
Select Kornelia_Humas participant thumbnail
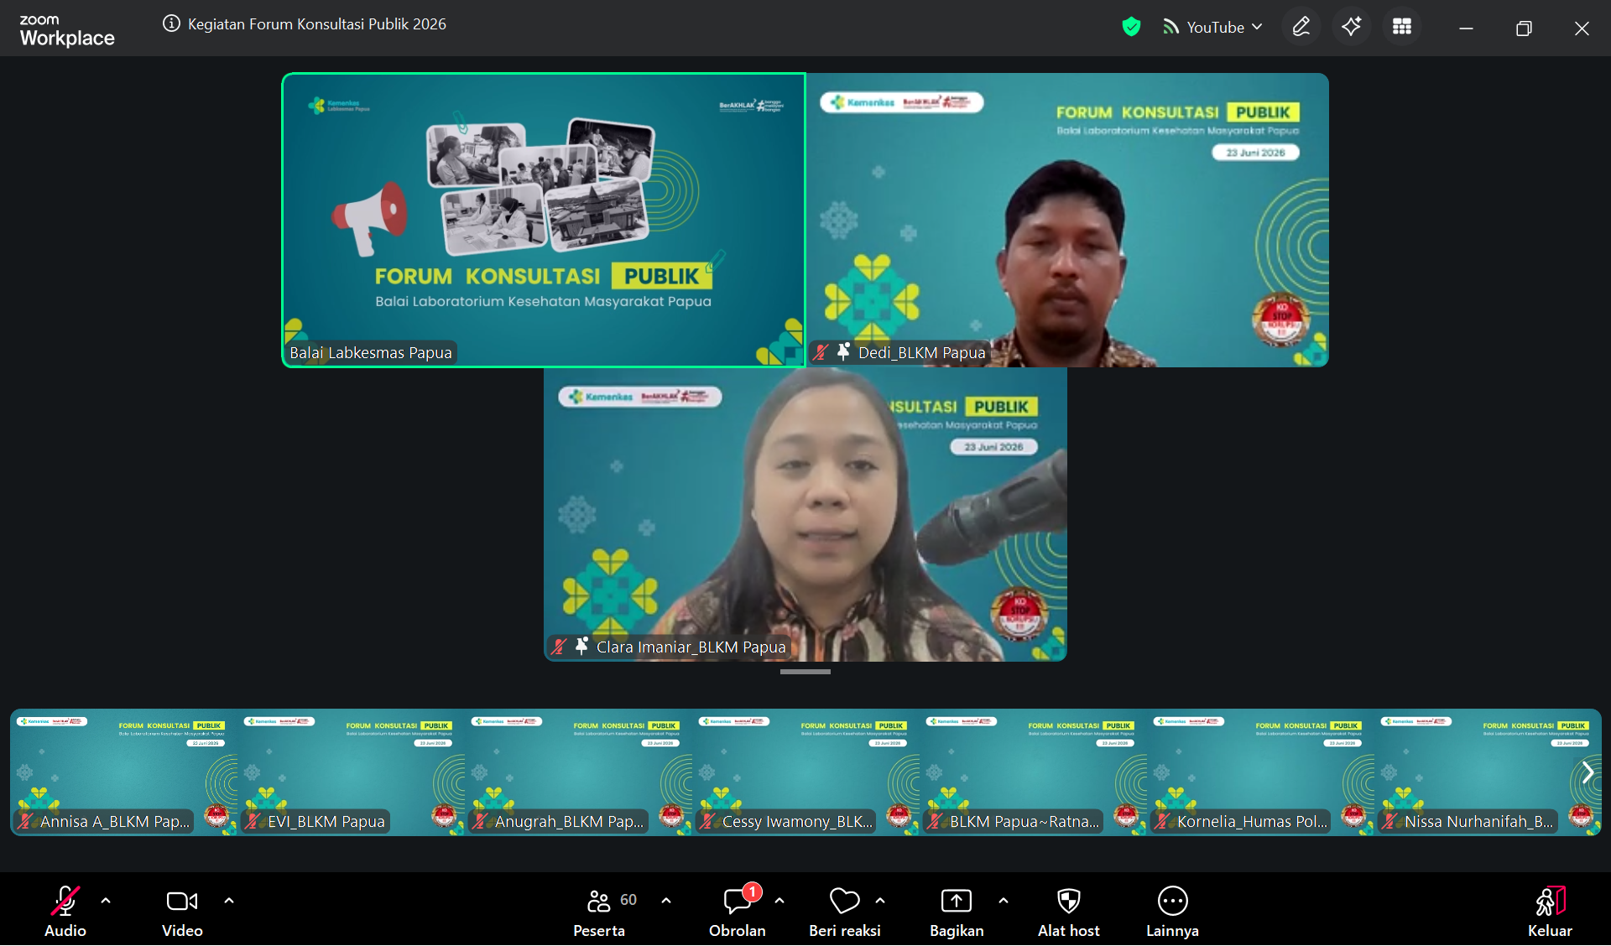(x=1260, y=772)
